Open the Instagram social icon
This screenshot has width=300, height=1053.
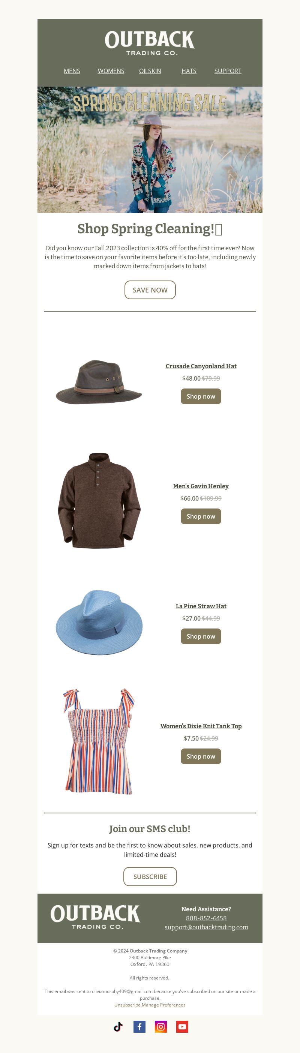click(160, 1026)
